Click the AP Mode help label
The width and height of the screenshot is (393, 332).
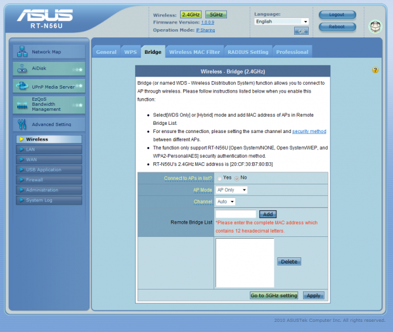point(202,190)
